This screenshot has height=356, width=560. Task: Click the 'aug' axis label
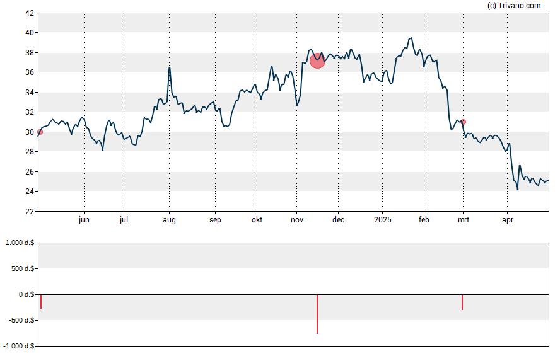pyautogui.click(x=169, y=220)
